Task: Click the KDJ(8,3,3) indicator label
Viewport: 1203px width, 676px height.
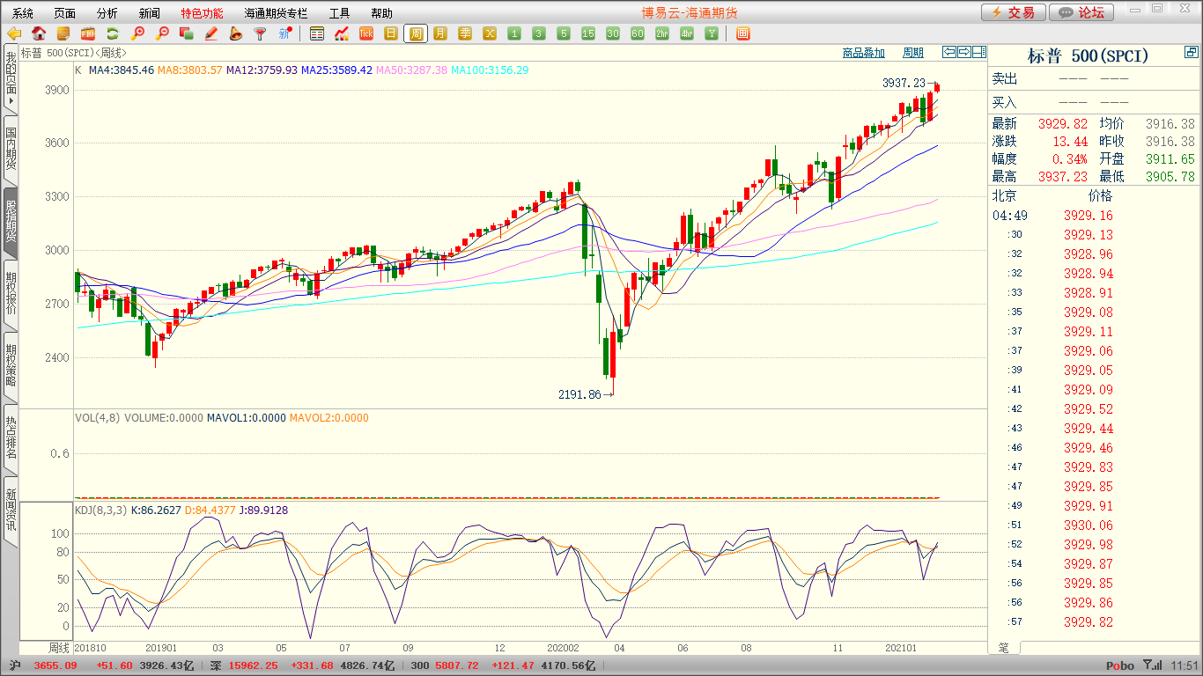Action: pos(100,510)
